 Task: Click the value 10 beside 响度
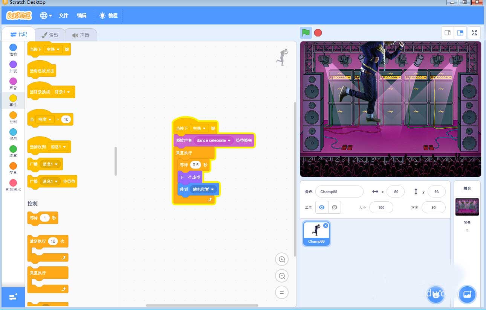tap(66, 119)
